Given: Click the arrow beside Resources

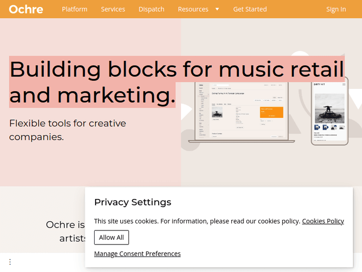Looking at the screenshot, I should point(217,9).
